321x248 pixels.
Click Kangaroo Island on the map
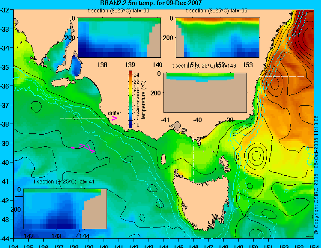pyautogui.click(x=63, y=83)
